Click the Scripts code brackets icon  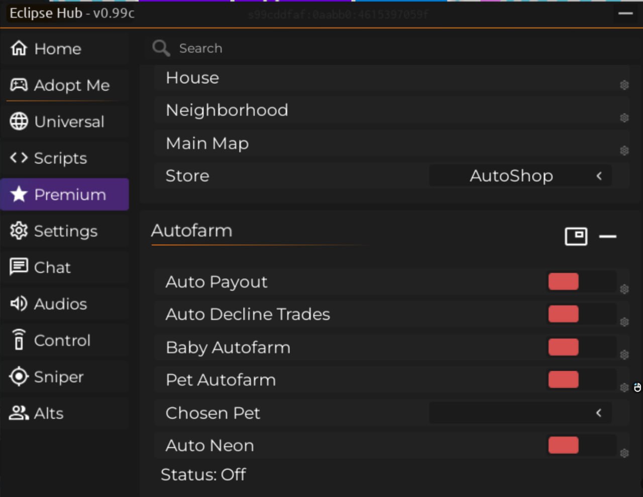tap(19, 157)
